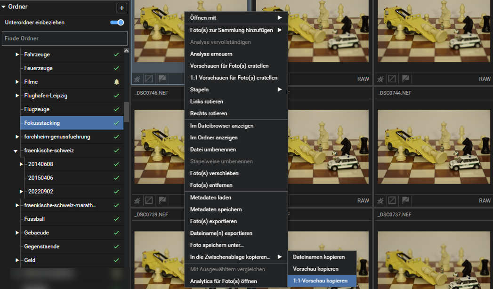This screenshot has width=493, height=289.
Task: Click the green checkmark beside Fahrzeuge
Action: point(116,54)
